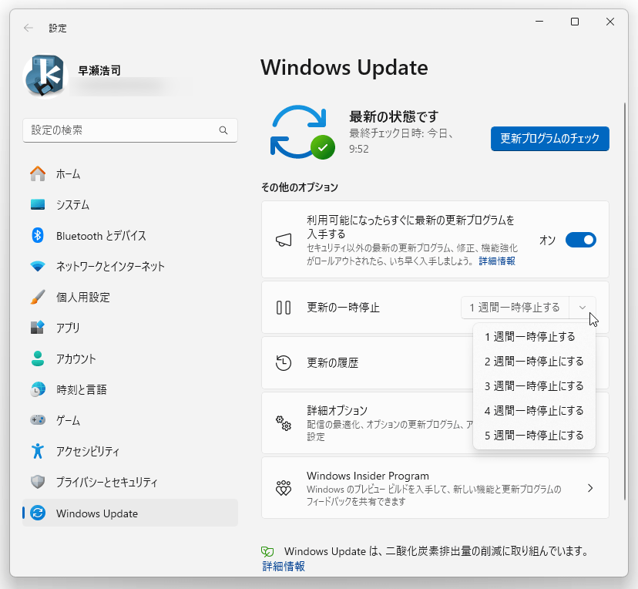
Task: Click 更新プログラムのチェック button
Action: (x=549, y=139)
